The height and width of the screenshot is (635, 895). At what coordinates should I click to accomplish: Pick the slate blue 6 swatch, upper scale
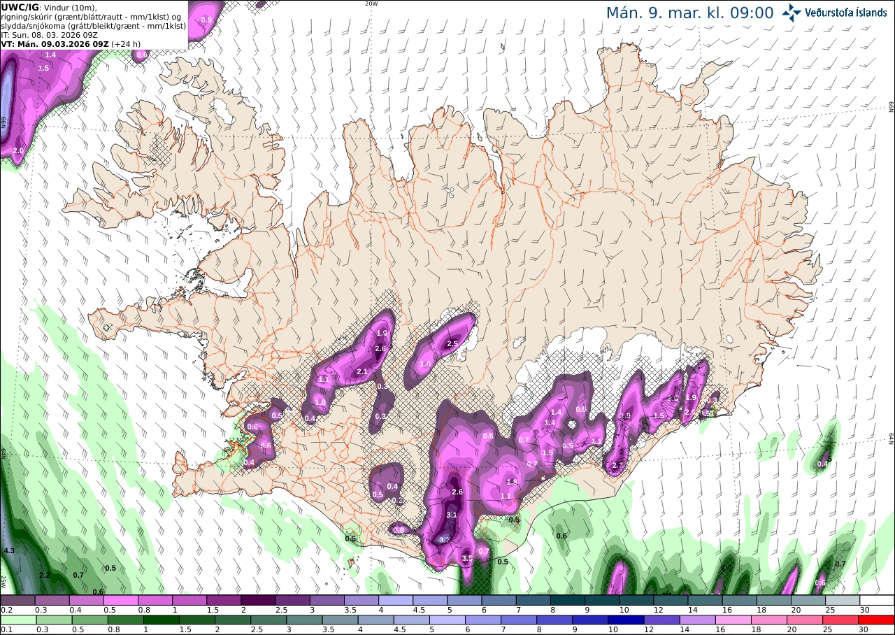pos(499,600)
